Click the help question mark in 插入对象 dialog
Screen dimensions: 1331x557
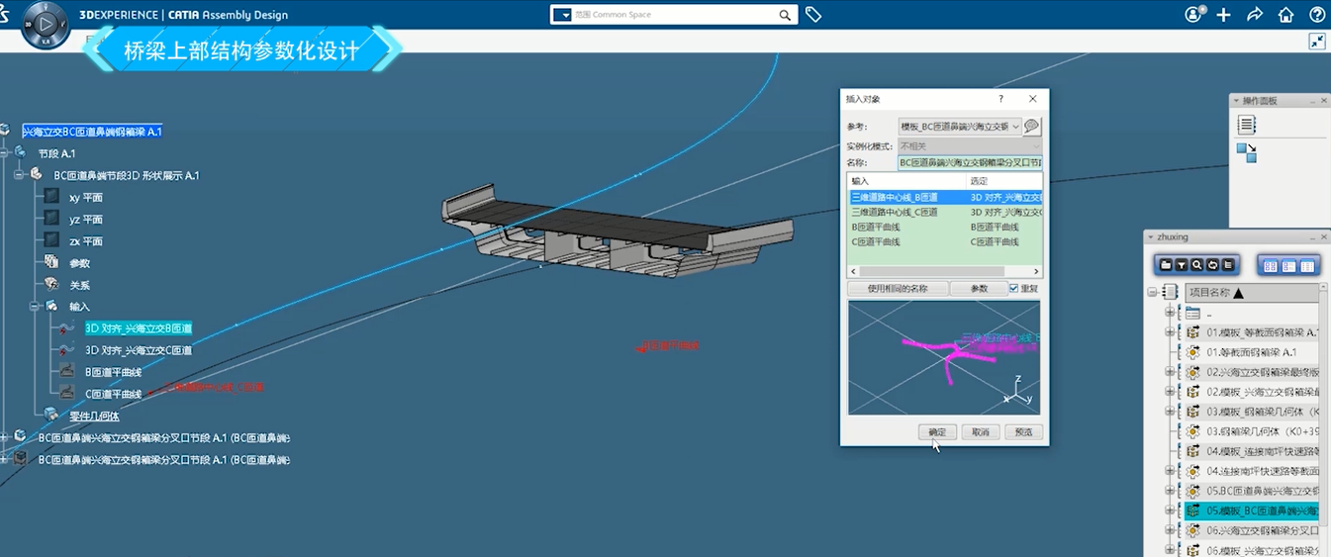(x=1000, y=99)
